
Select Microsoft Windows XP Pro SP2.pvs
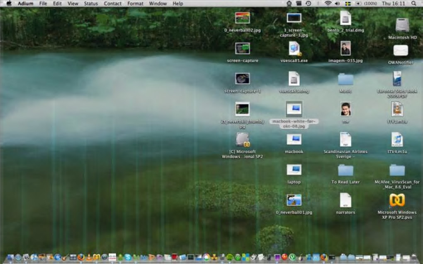[x=397, y=200]
